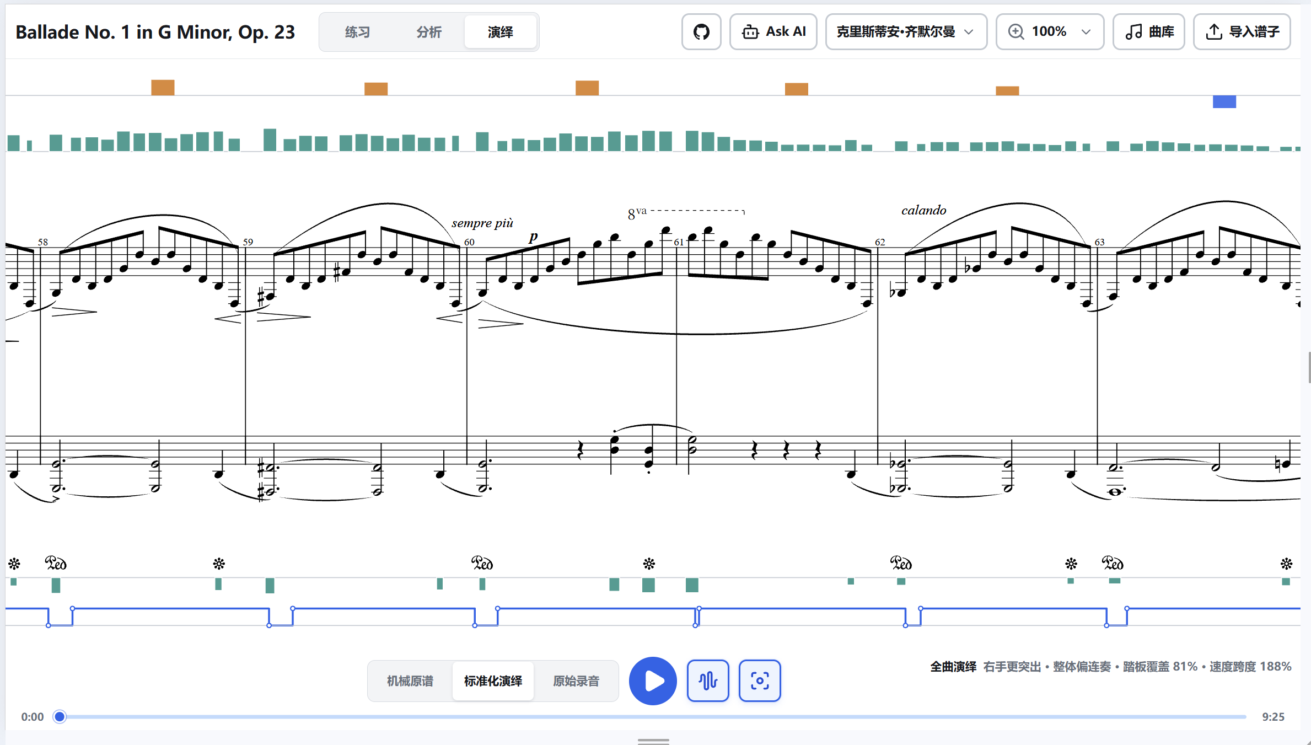The width and height of the screenshot is (1311, 745).
Task: Click measure number 61 in the score
Action: [679, 242]
